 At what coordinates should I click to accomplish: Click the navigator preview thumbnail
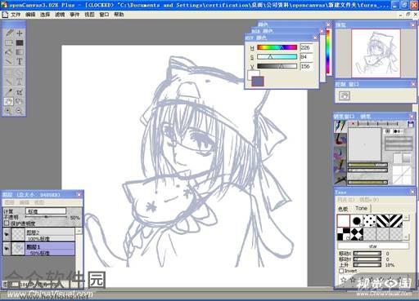pos(376,53)
